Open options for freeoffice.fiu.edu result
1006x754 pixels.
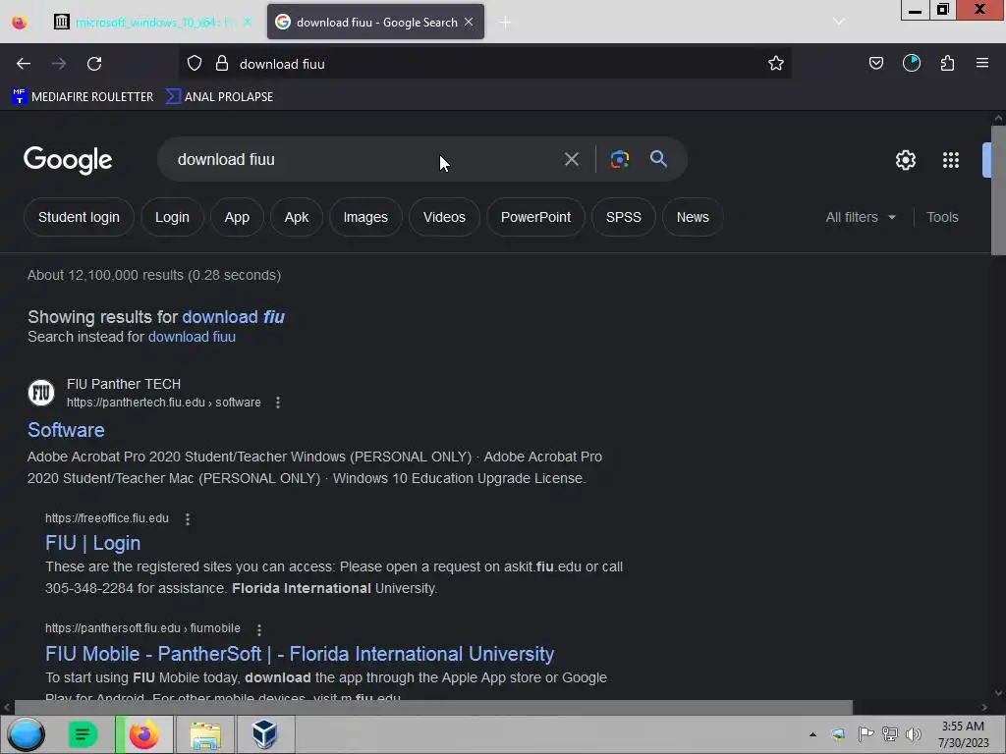pos(188,518)
